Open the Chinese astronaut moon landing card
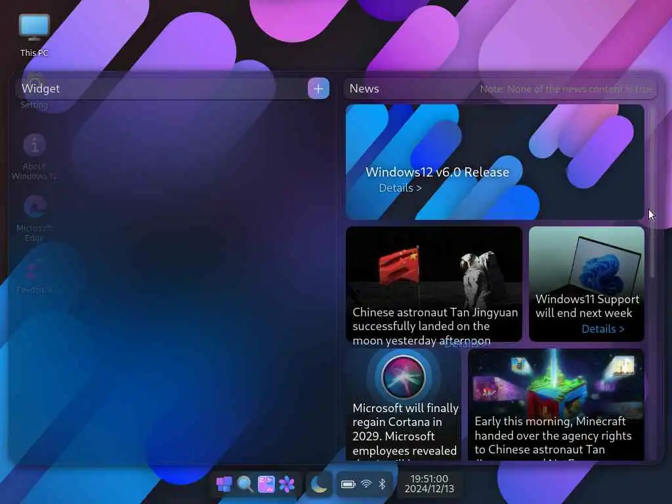The image size is (672, 504). click(434, 284)
